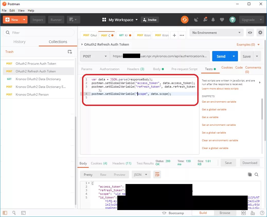Open the Send button dropdown arrow
Screen dimensions: 267x217
pyautogui.click(x=234, y=56)
